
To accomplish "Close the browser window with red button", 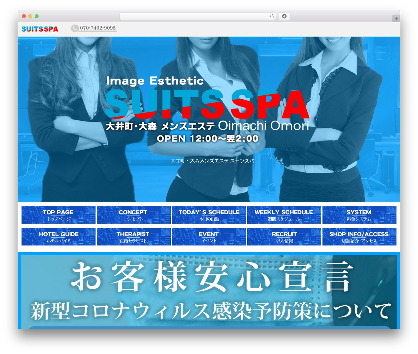I will (24, 16).
